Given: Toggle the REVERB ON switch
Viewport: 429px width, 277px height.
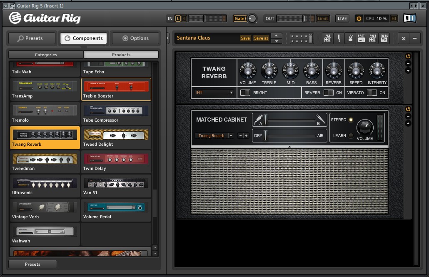Looking at the screenshot, I should pyautogui.click(x=328, y=92).
